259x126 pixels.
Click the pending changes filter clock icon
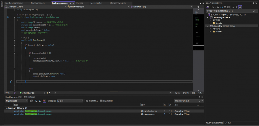212,7
